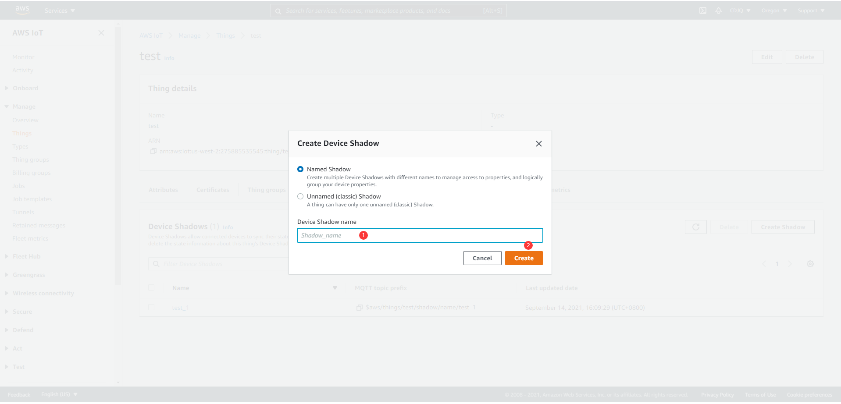Screen dimensions: 841x404
Task: Open the Privacy Policy footer link
Action: [717, 395]
